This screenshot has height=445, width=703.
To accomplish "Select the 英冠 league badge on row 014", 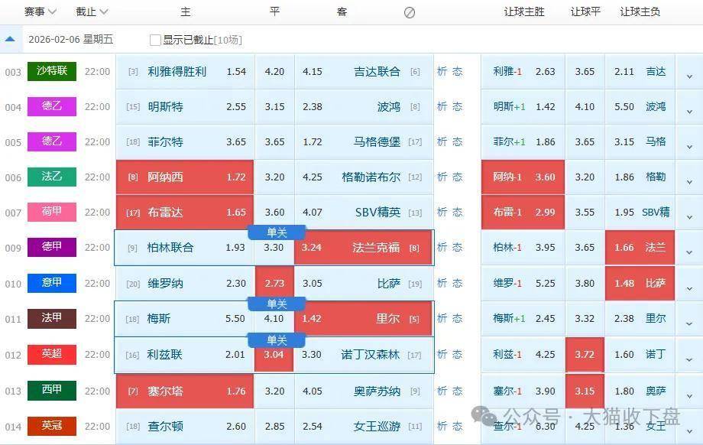I will coord(51,426).
